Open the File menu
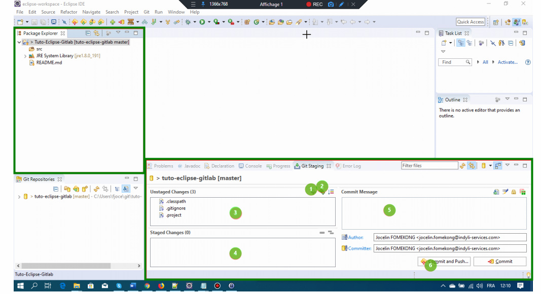 click(20, 12)
